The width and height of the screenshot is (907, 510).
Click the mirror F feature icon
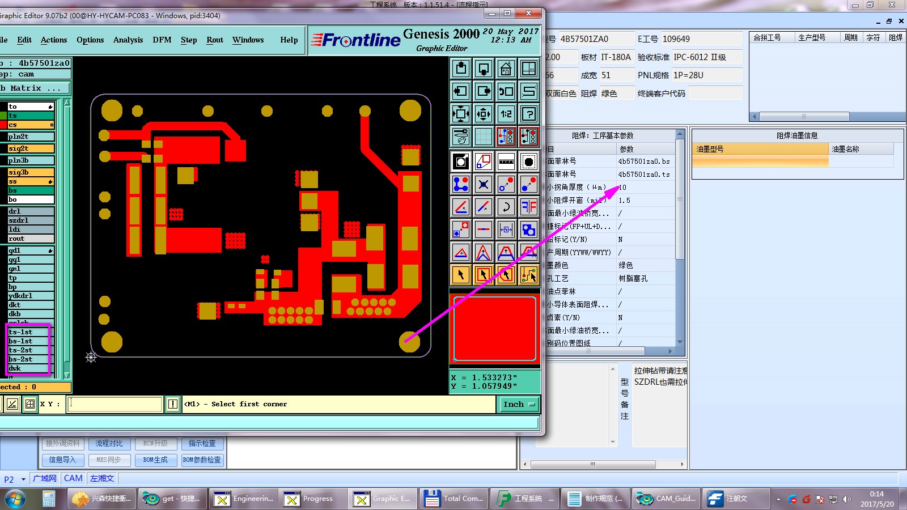pos(529,207)
